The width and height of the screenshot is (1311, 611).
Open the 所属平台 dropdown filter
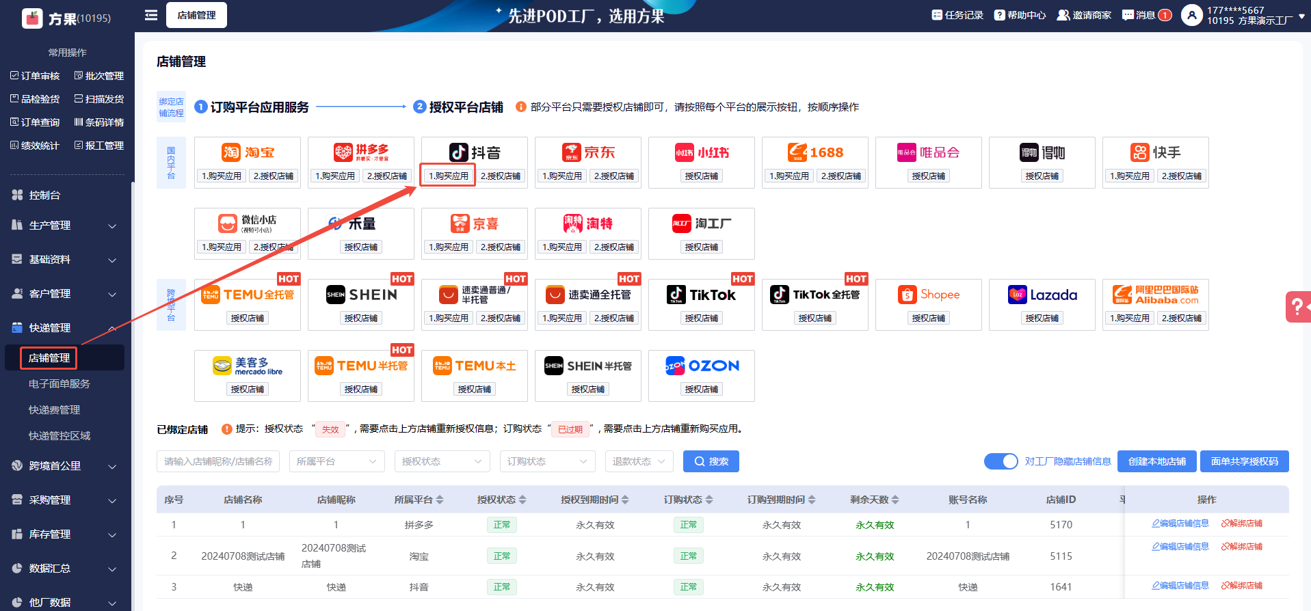click(337, 461)
